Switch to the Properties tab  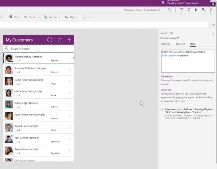click(166, 44)
